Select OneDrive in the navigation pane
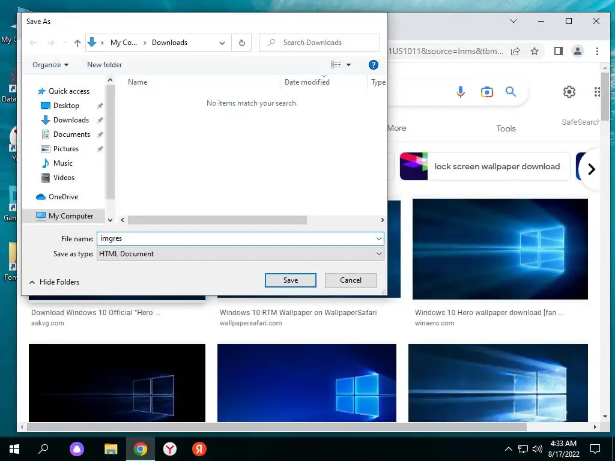Screen dimensions: 615x461 (57, 197)
